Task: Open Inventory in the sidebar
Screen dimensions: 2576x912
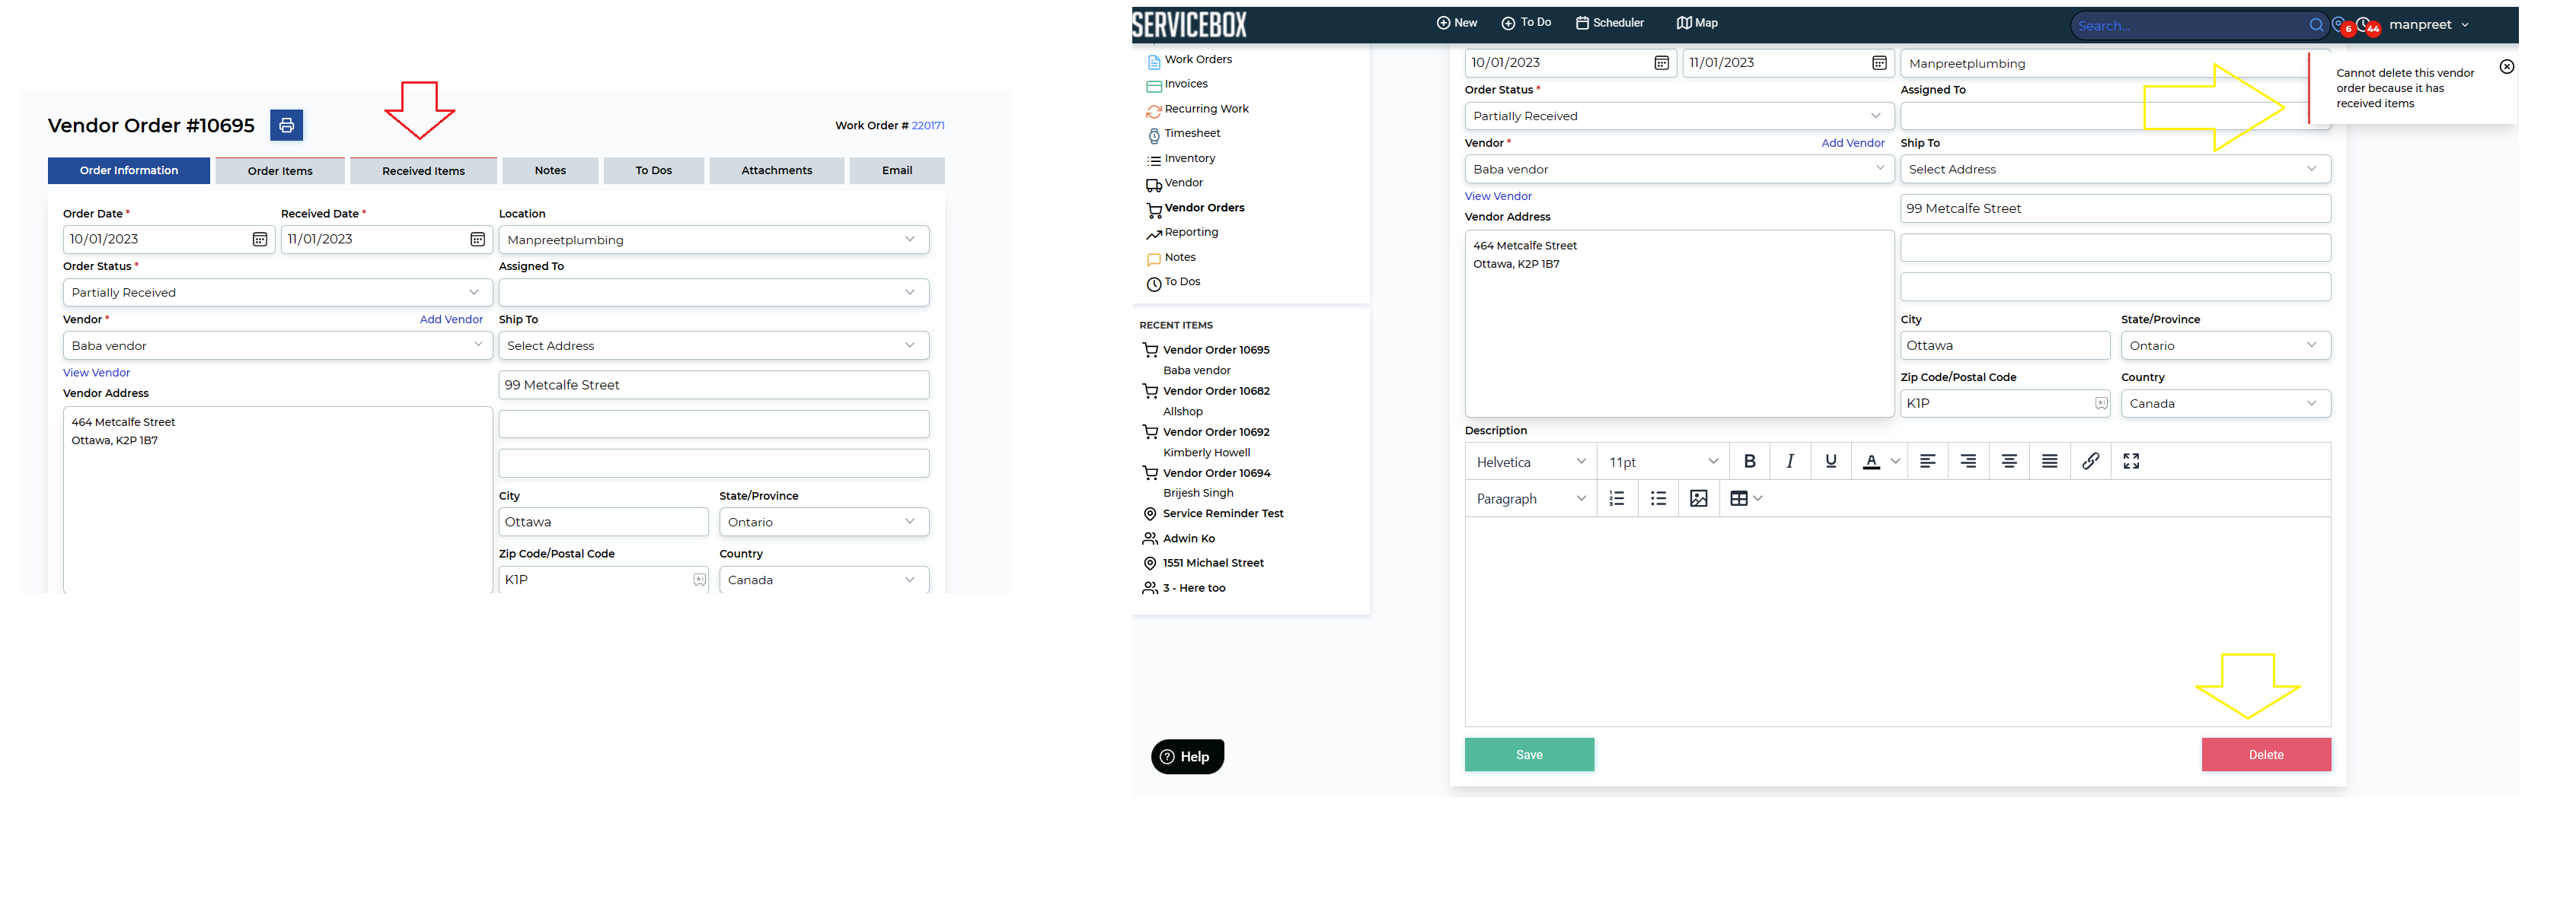Action: click(1189, 157)
